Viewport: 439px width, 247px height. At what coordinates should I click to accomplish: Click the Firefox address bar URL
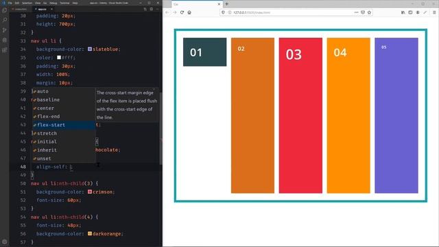pos(252,12)
